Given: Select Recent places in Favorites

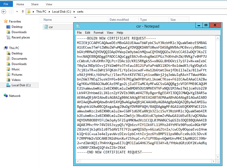Looking at the screenshot, I should [21, 37].
